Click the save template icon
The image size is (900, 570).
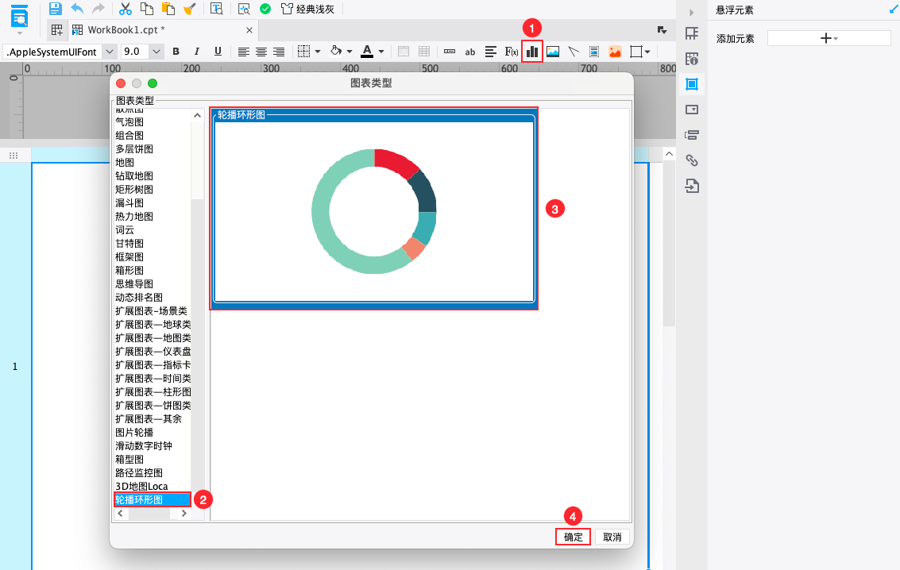pyautogui.click(x=55, y=9)
